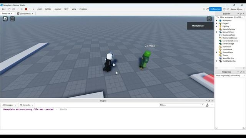Switch to the HOME ribbon tab
Screen dimensions: 246x138
39,9
